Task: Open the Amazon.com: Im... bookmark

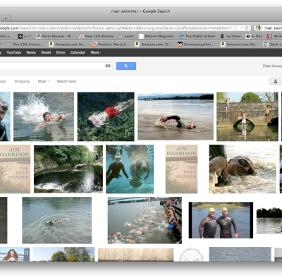Action: (68, 44)
